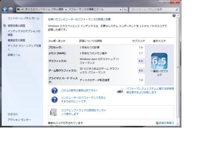Open 電源設定の調整 link
The image size is (213, 160).
point(16,40)
